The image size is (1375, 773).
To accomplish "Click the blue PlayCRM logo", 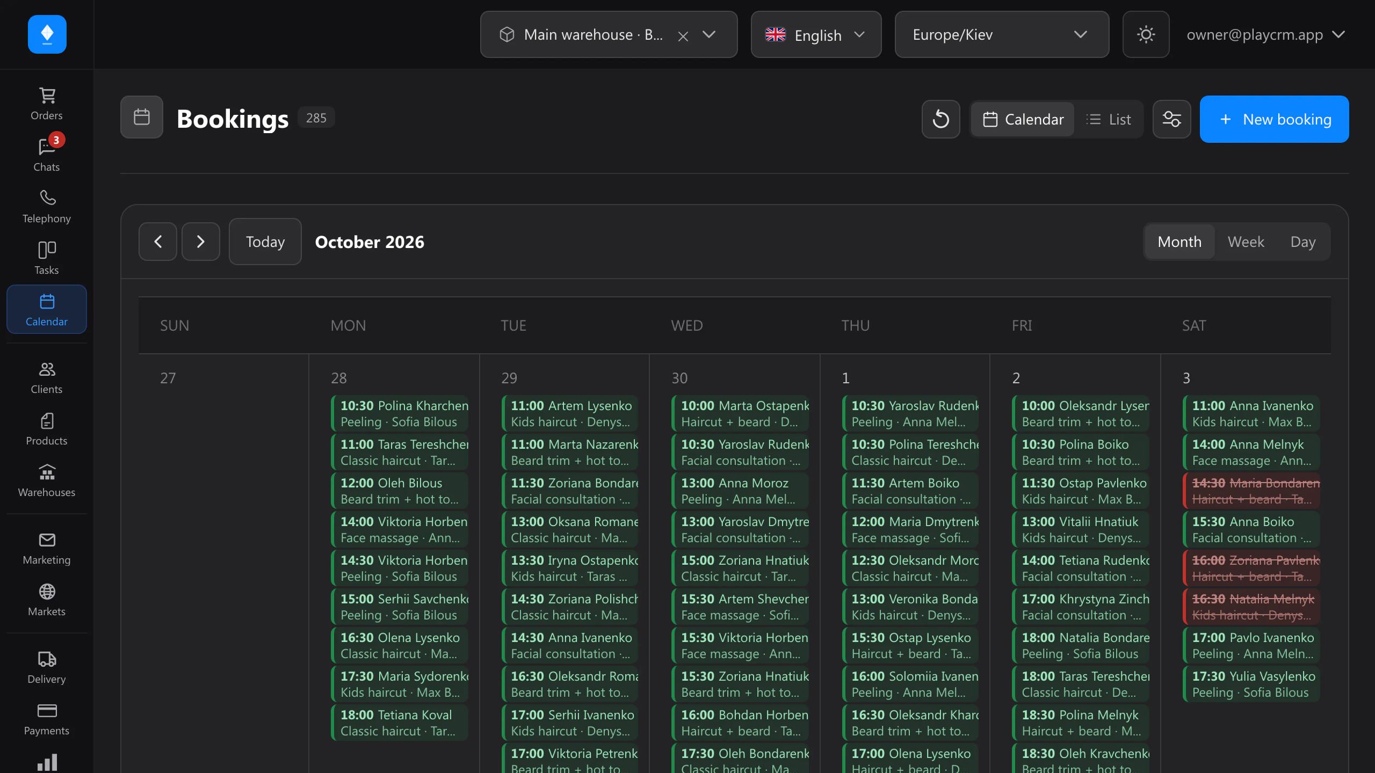I will [47, 34].
